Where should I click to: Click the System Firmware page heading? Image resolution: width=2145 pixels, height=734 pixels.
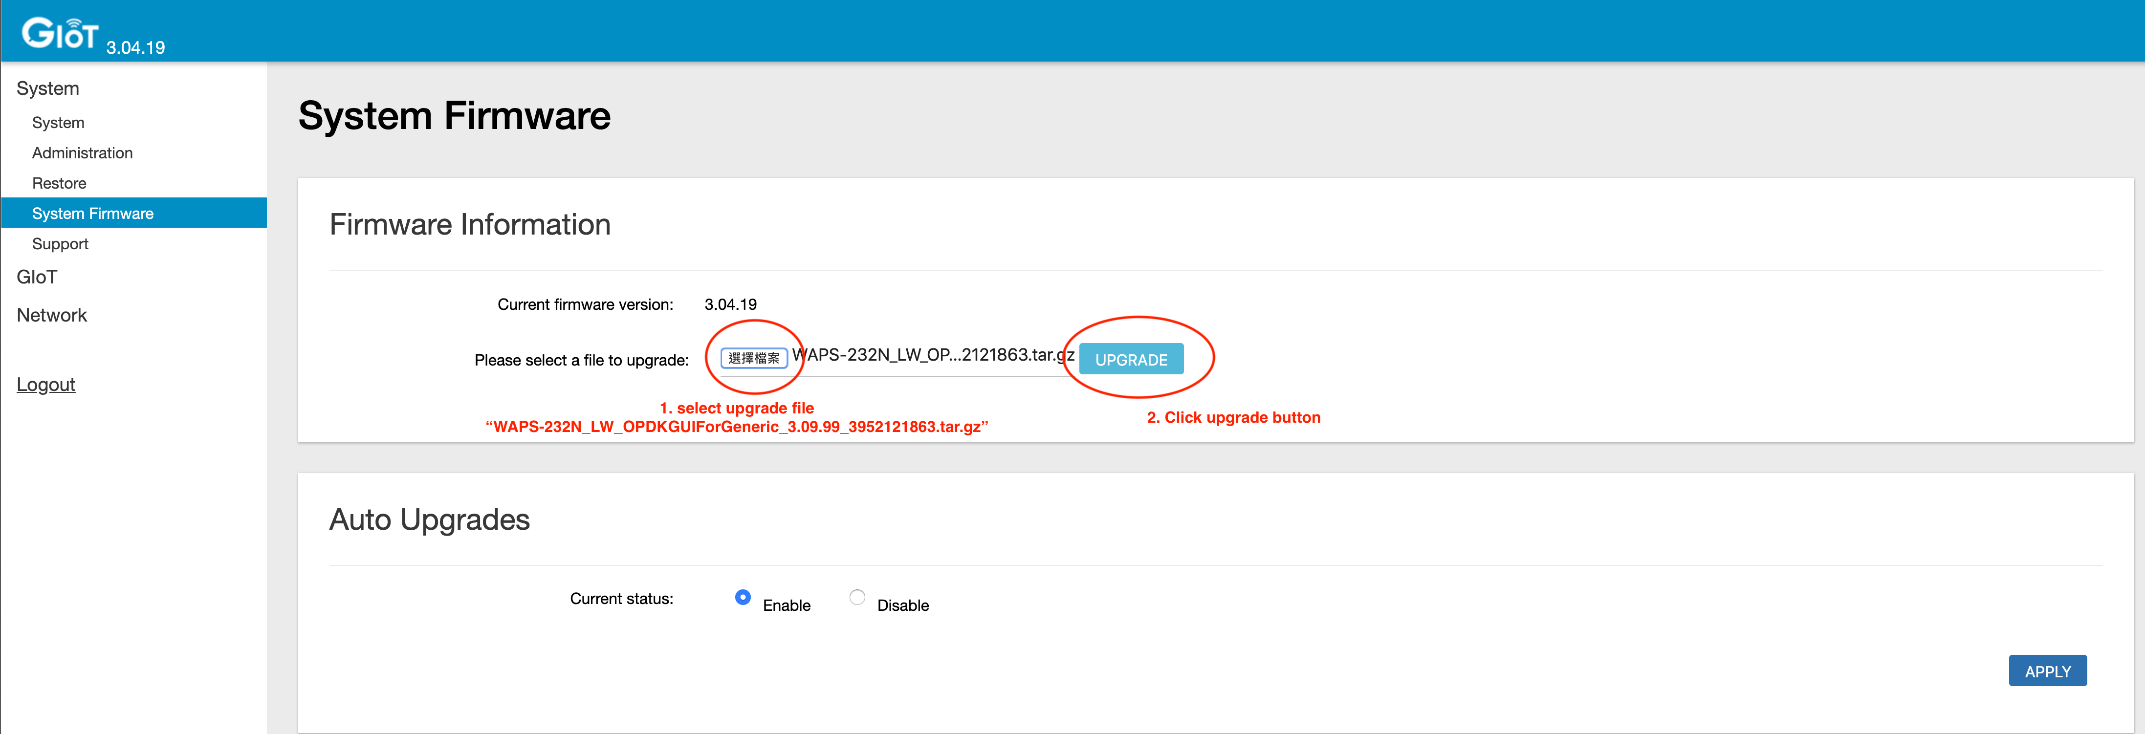(x=454, y=116)
